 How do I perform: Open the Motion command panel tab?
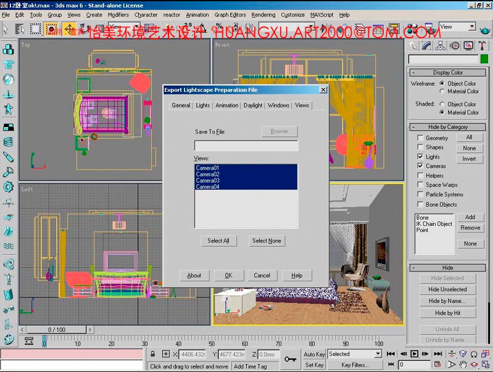pyautogui.click(x=454, y=46)
